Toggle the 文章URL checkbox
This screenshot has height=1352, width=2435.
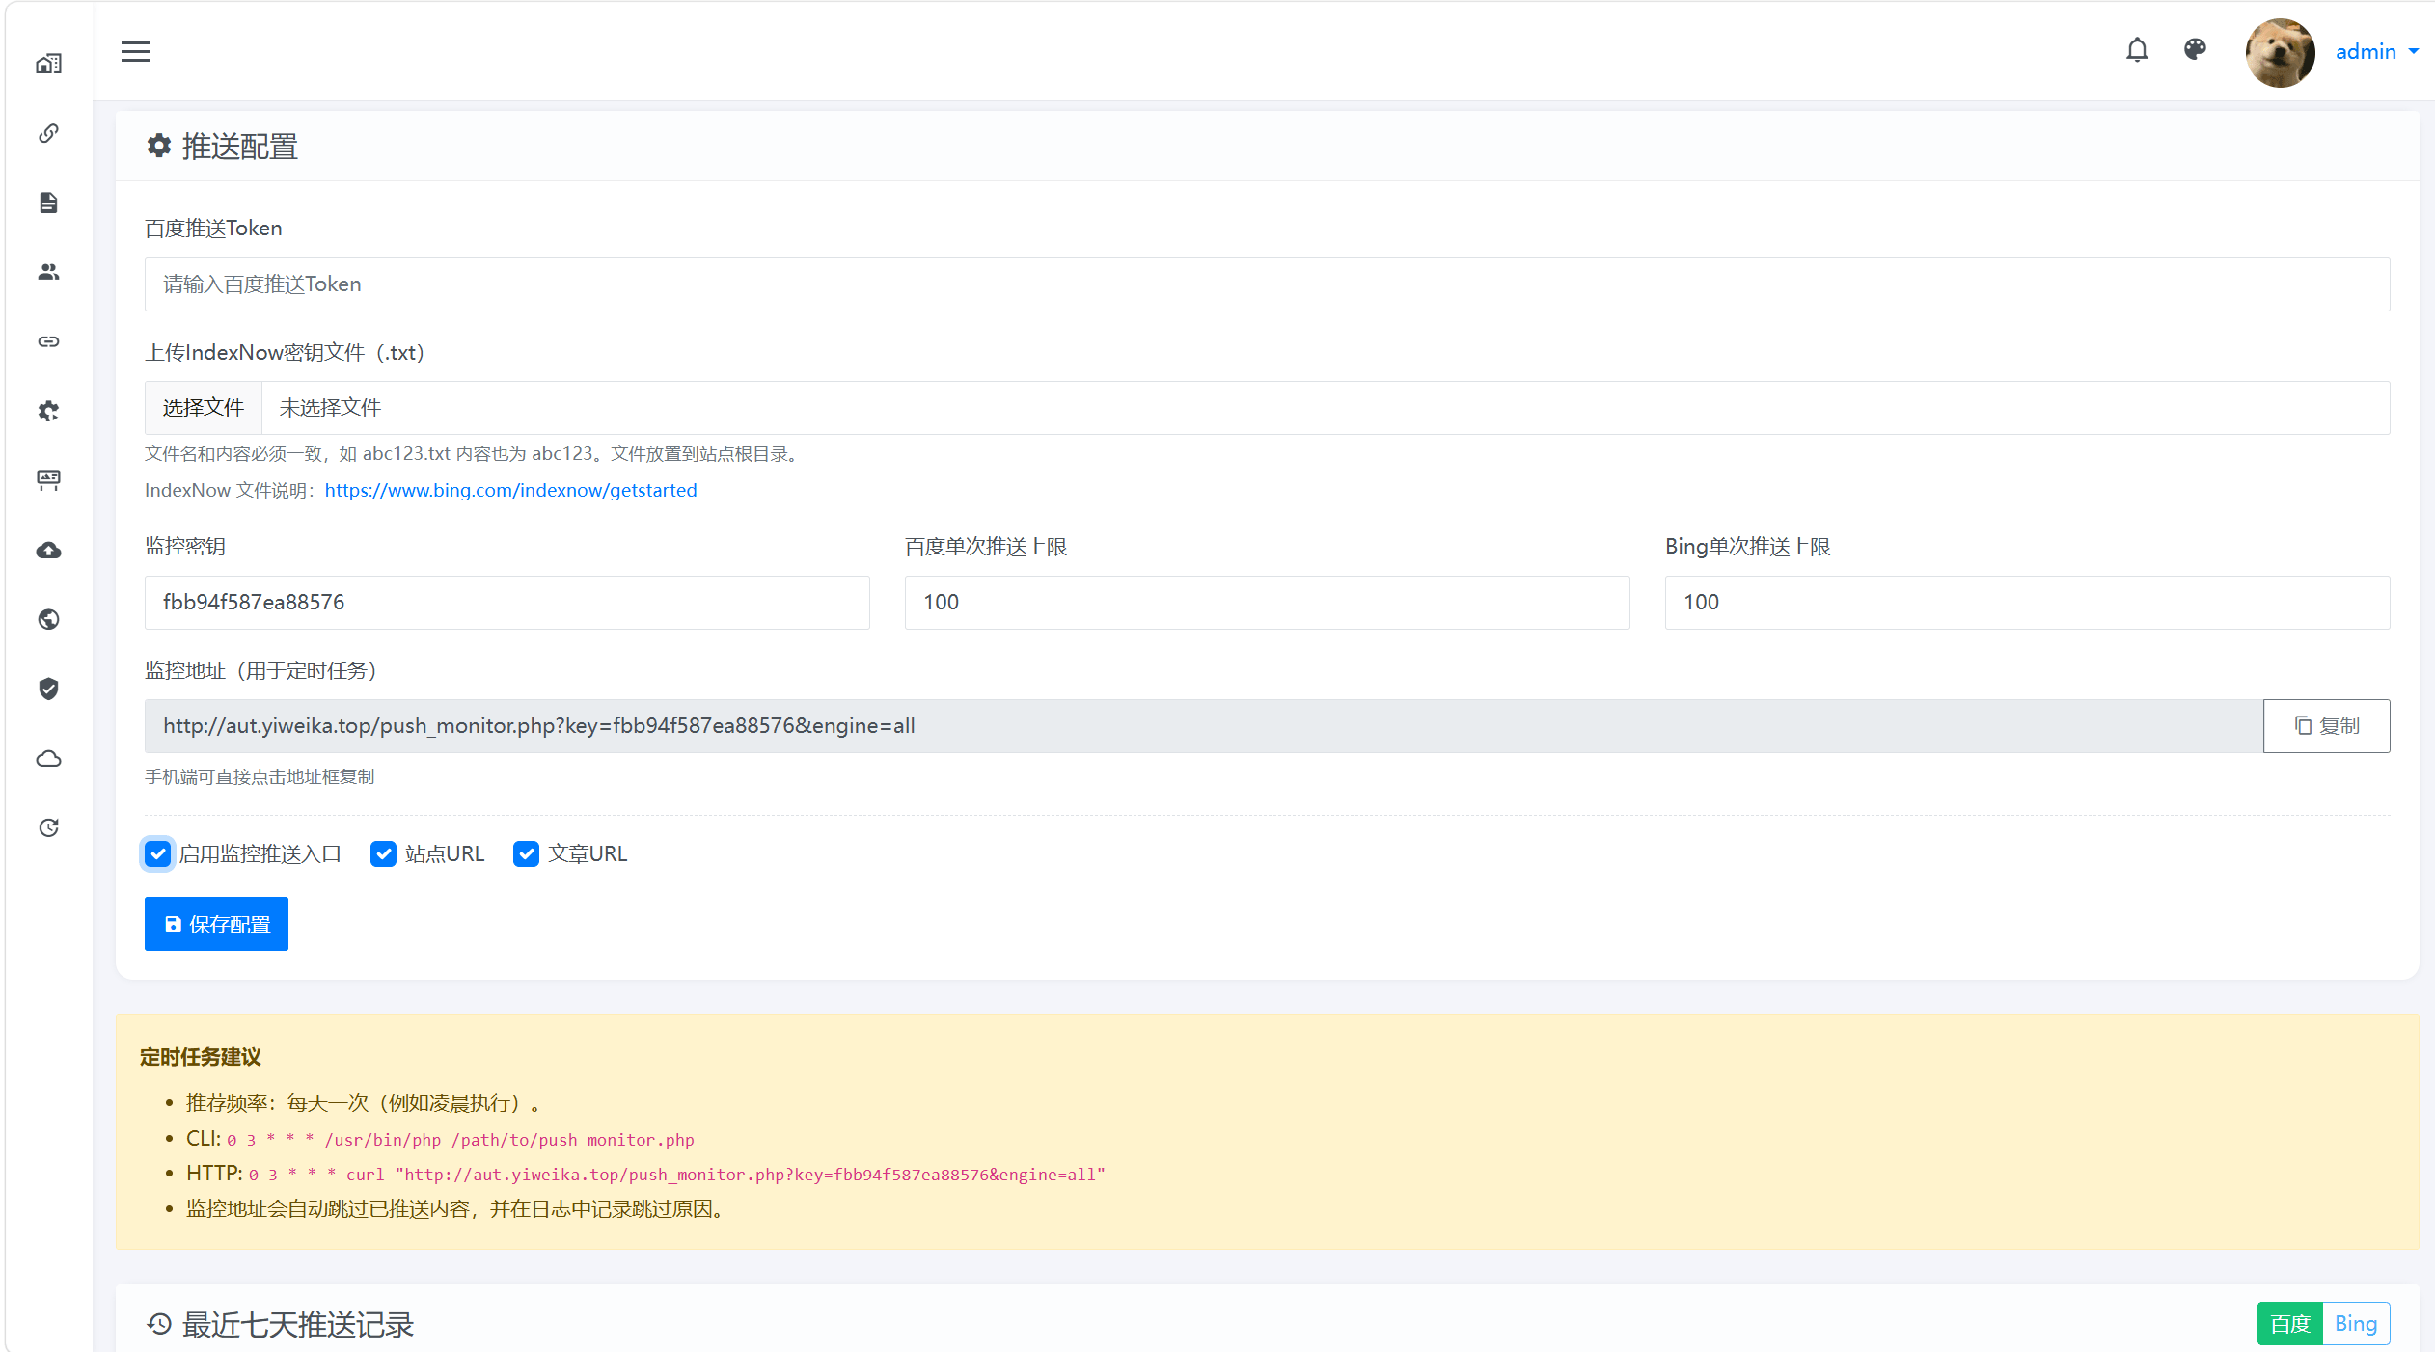[x=526, y=854]
